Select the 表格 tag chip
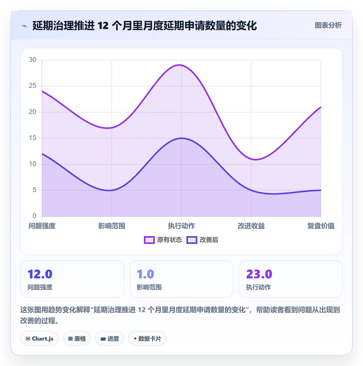Image resolution: width=363 pixels, height=366 pixels. click(x=77, y=338)
